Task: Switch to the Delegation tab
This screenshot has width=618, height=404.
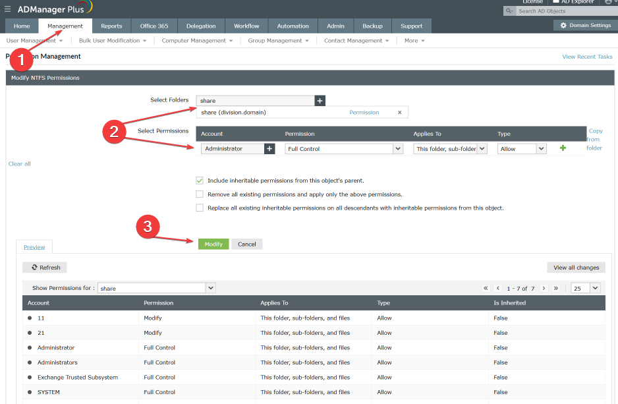Action: click(x=201, y=26)
